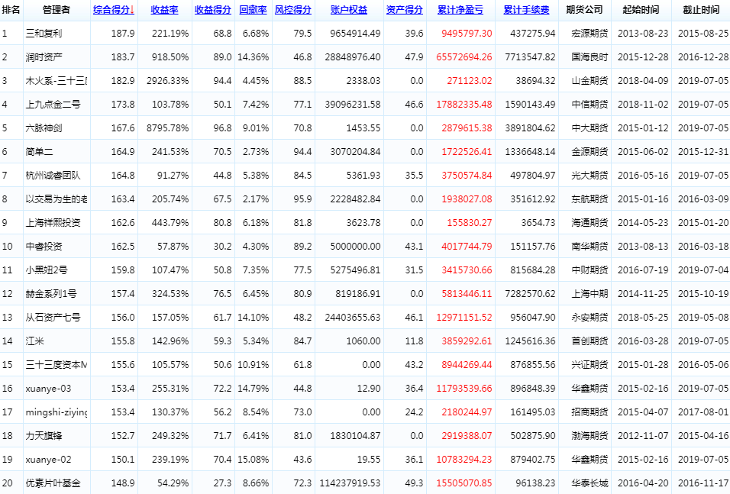This screenshot has width=730, height=494.
Task: Select manager 上海祥熙投资
Action: pos(53,223)
